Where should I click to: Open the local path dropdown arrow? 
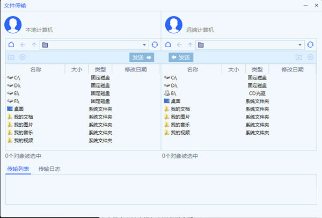pos(144,45)
